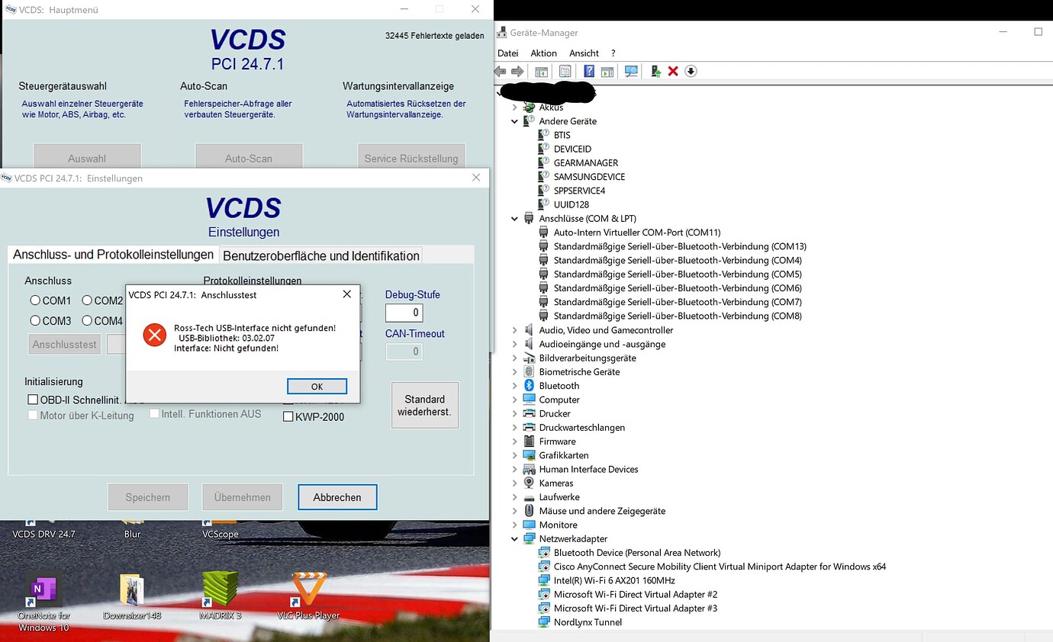
Task: Expand the Grafikkarten tree node
Action: tap(514, 455)
